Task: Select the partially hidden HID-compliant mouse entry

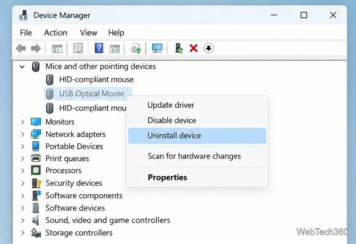Action: coord(93,108)
